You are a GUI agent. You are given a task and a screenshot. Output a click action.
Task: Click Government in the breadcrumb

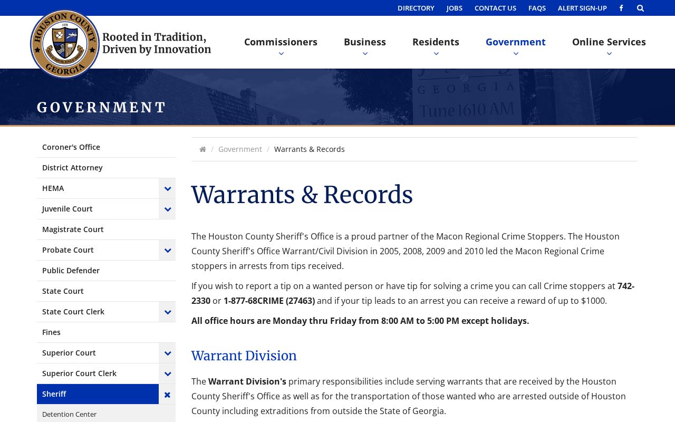[x=240, y=149]
